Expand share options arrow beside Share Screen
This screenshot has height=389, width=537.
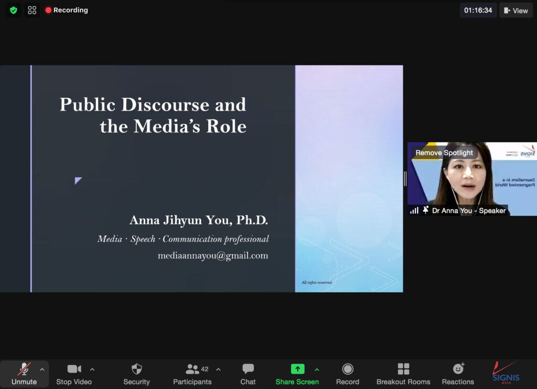[x=317, y=369]
